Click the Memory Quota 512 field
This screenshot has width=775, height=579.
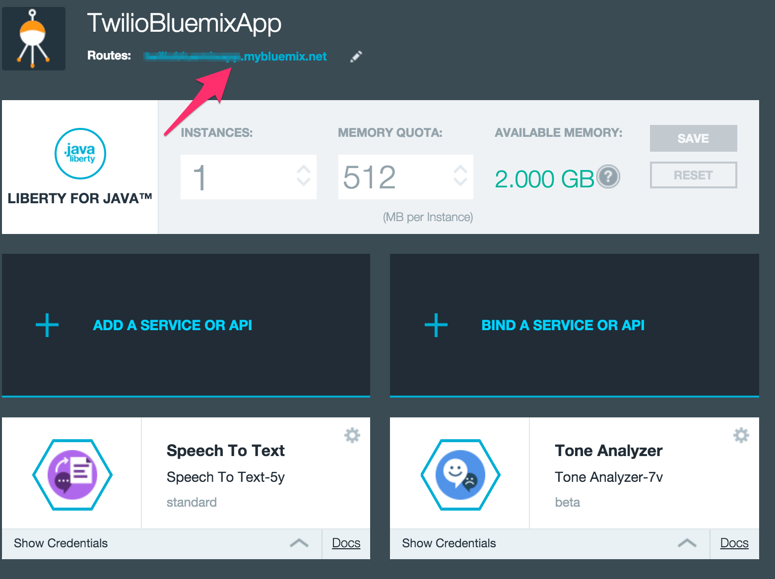tap(405, 177)
